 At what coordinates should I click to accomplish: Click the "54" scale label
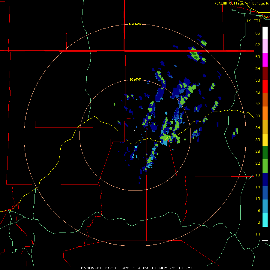[258, 68]
